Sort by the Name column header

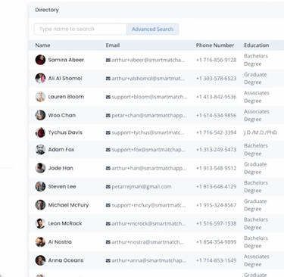[42, 45]
